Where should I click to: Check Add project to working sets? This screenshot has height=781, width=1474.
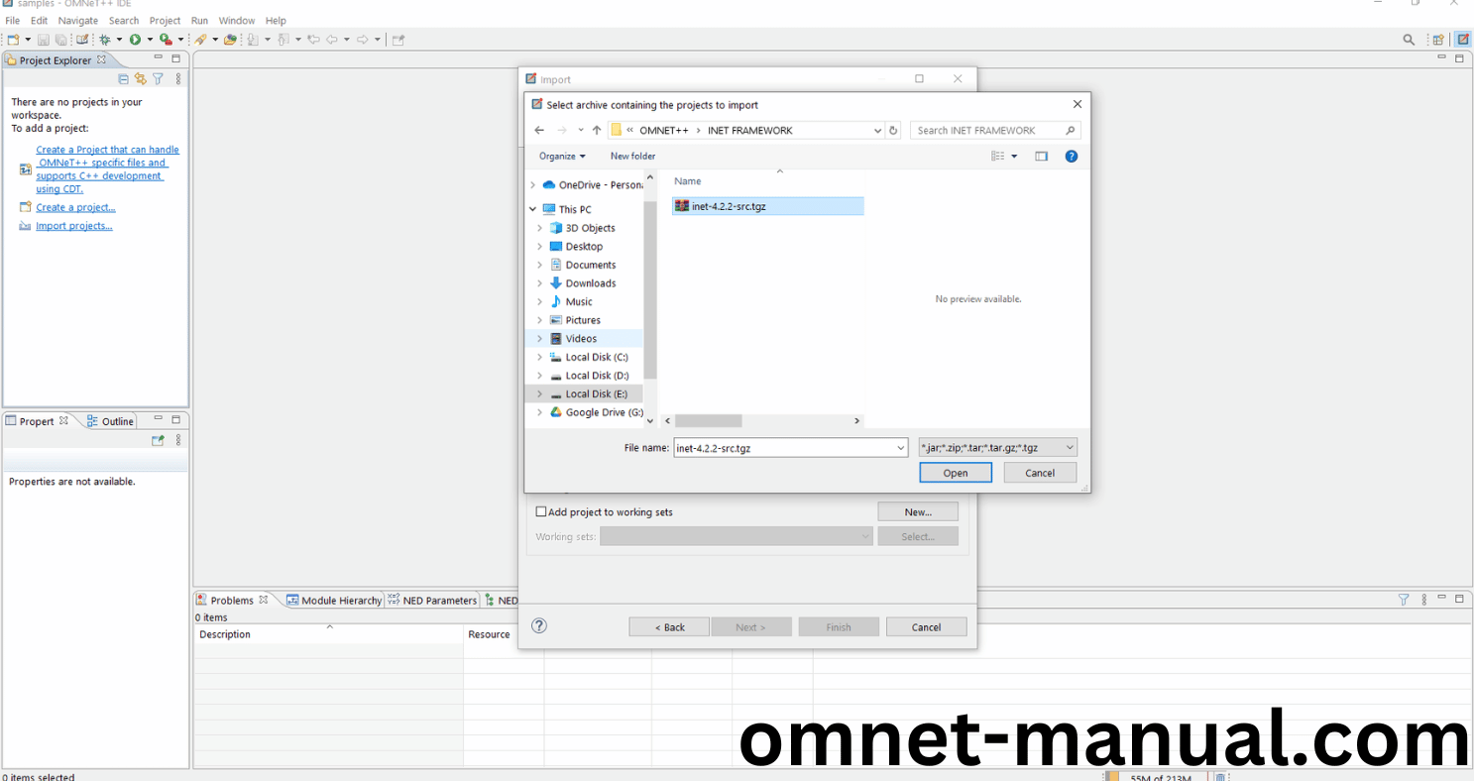pyautogui.click(x=541, y=510)
